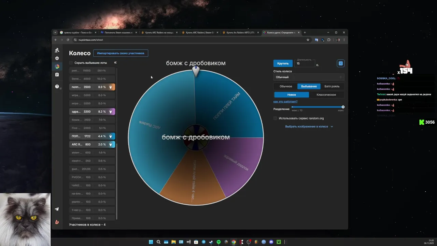The height and width of the screenshot is (246, 437).
Task: Choose the 'Классическое' elimination variant
Action: point(326,95)
